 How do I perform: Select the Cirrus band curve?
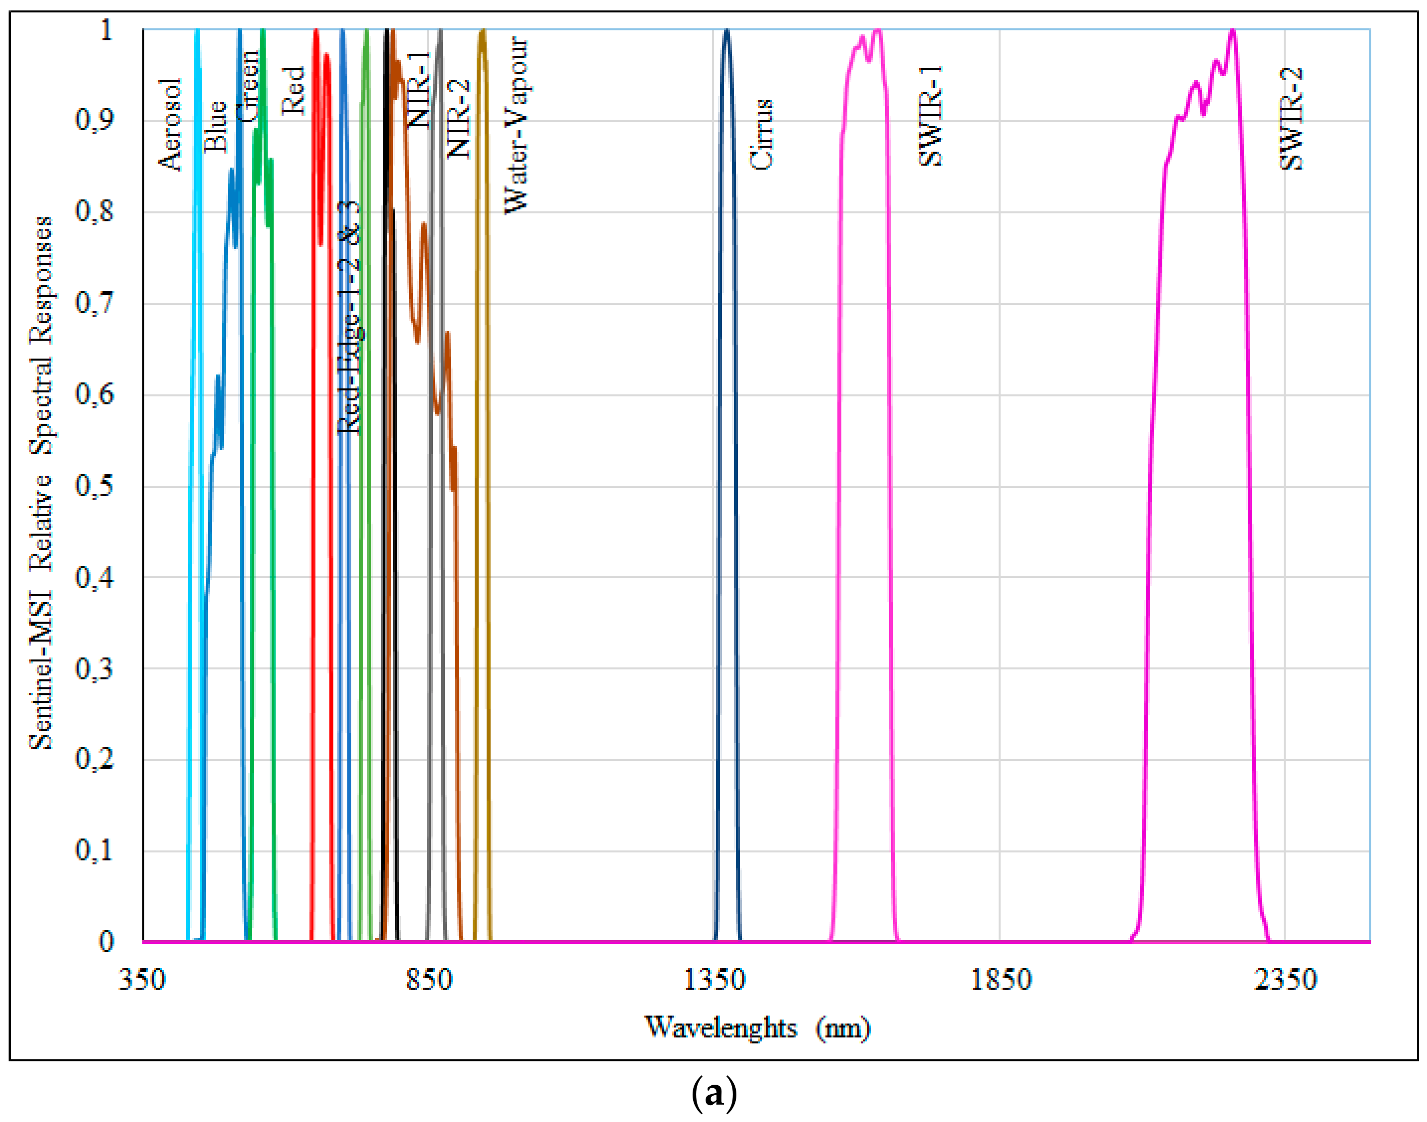[726, 263]
